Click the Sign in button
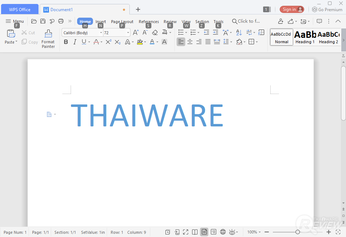The height and width of the screenshot is (237, 346). [x=292, y=9]
